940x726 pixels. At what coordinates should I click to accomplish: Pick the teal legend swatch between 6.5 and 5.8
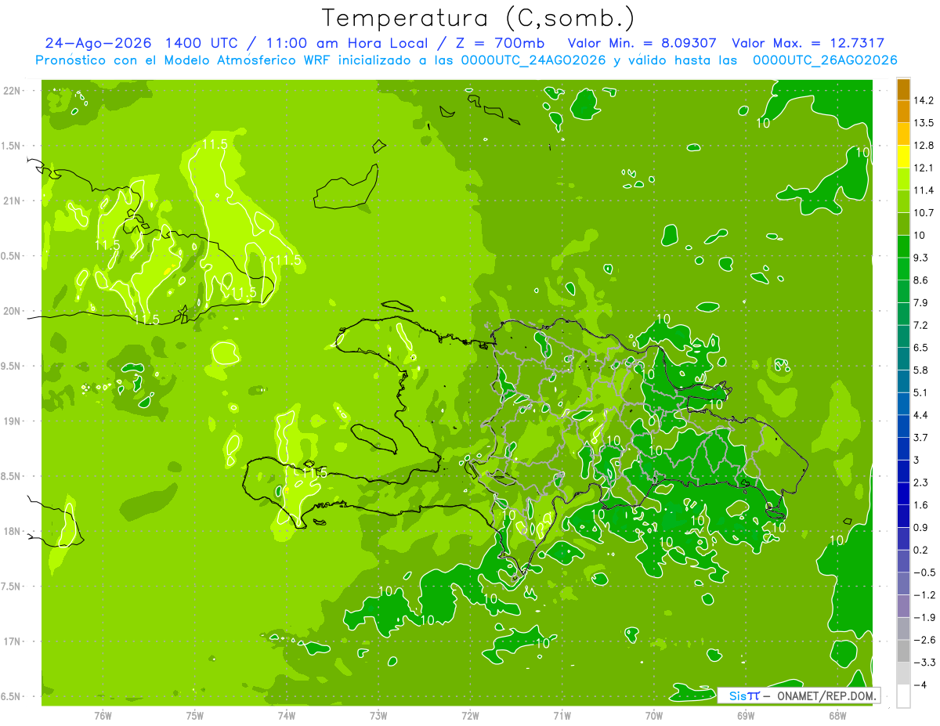(903, 359)
